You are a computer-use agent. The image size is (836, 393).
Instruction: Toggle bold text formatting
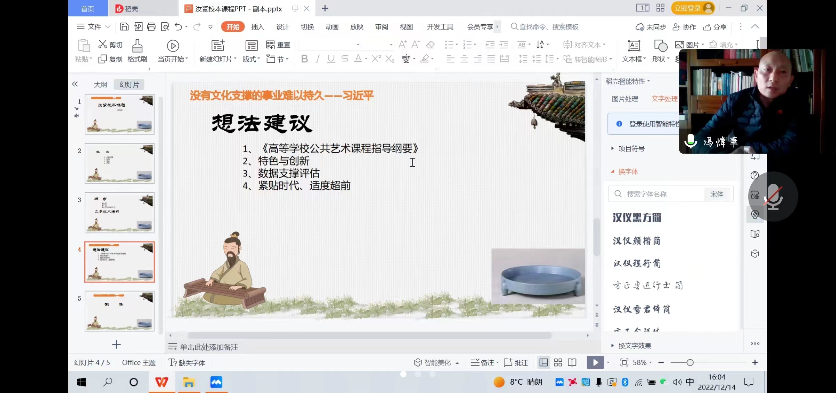[304, 59]
